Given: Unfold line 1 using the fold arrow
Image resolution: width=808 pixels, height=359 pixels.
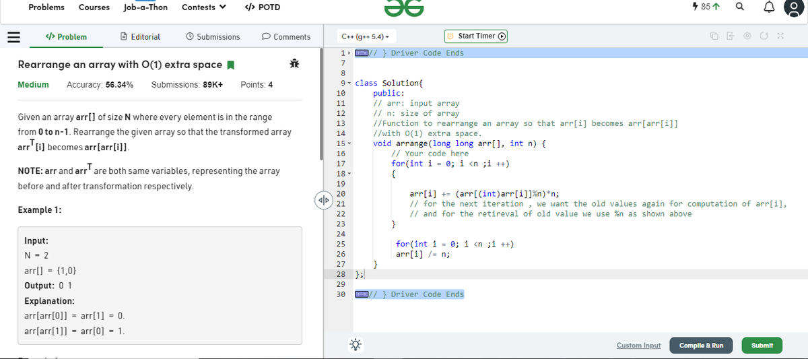Looking at the screenshot, I should pyautogui.click(x=348, y=53).
